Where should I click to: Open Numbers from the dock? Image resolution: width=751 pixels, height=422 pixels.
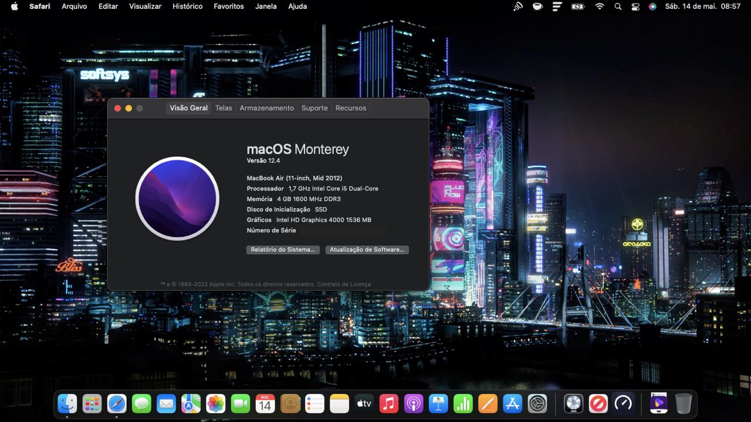tap(463, 403)
